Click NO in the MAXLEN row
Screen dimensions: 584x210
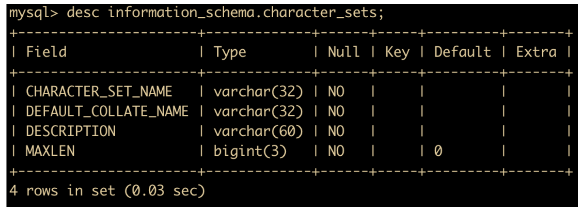point(336,151)
